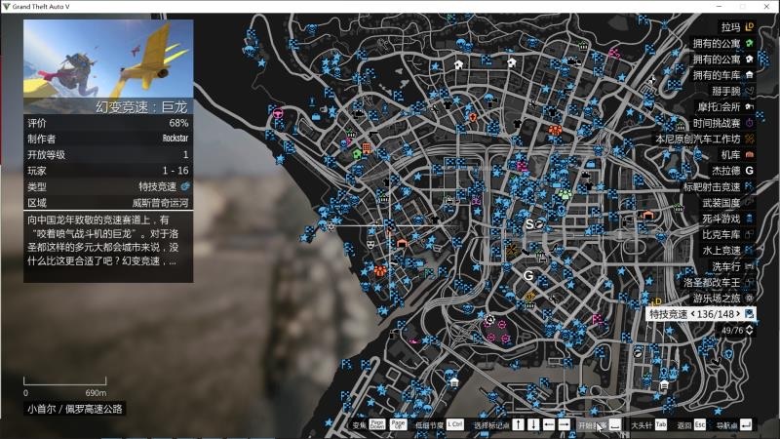Select the 死斗游戏 legend icon
Viewport: 780px width, 439px height.
[x=749, y=219]
